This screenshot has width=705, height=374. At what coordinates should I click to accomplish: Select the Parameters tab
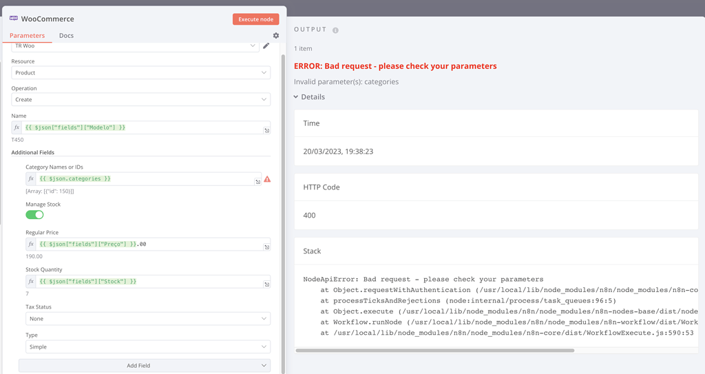pyautogui.click(x=27, y=36)
